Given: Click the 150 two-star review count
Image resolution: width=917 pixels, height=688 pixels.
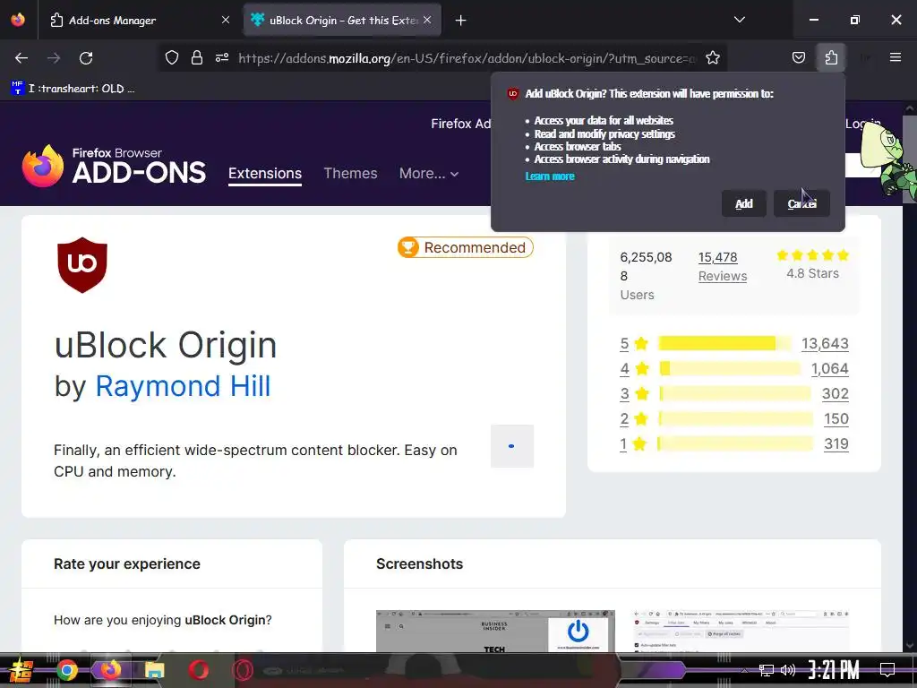Looking at the screenshot, I should click(836, 419).
